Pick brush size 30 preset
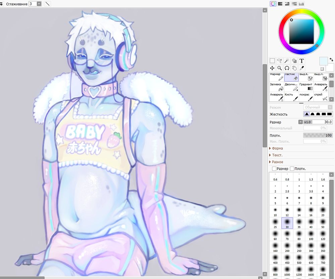 coord(287,223)
